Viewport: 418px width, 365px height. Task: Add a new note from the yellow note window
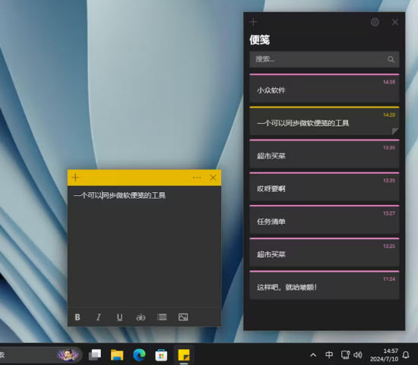coord(75,178)
